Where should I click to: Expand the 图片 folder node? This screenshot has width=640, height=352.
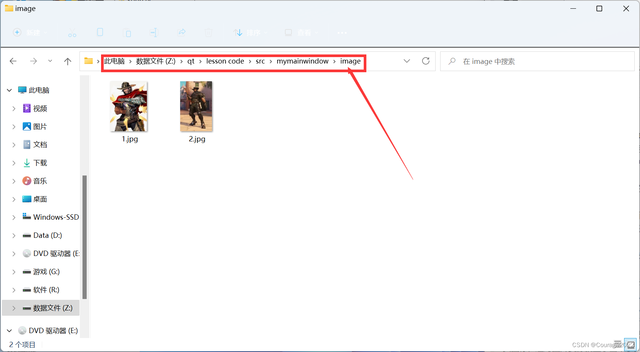(14, 127)
